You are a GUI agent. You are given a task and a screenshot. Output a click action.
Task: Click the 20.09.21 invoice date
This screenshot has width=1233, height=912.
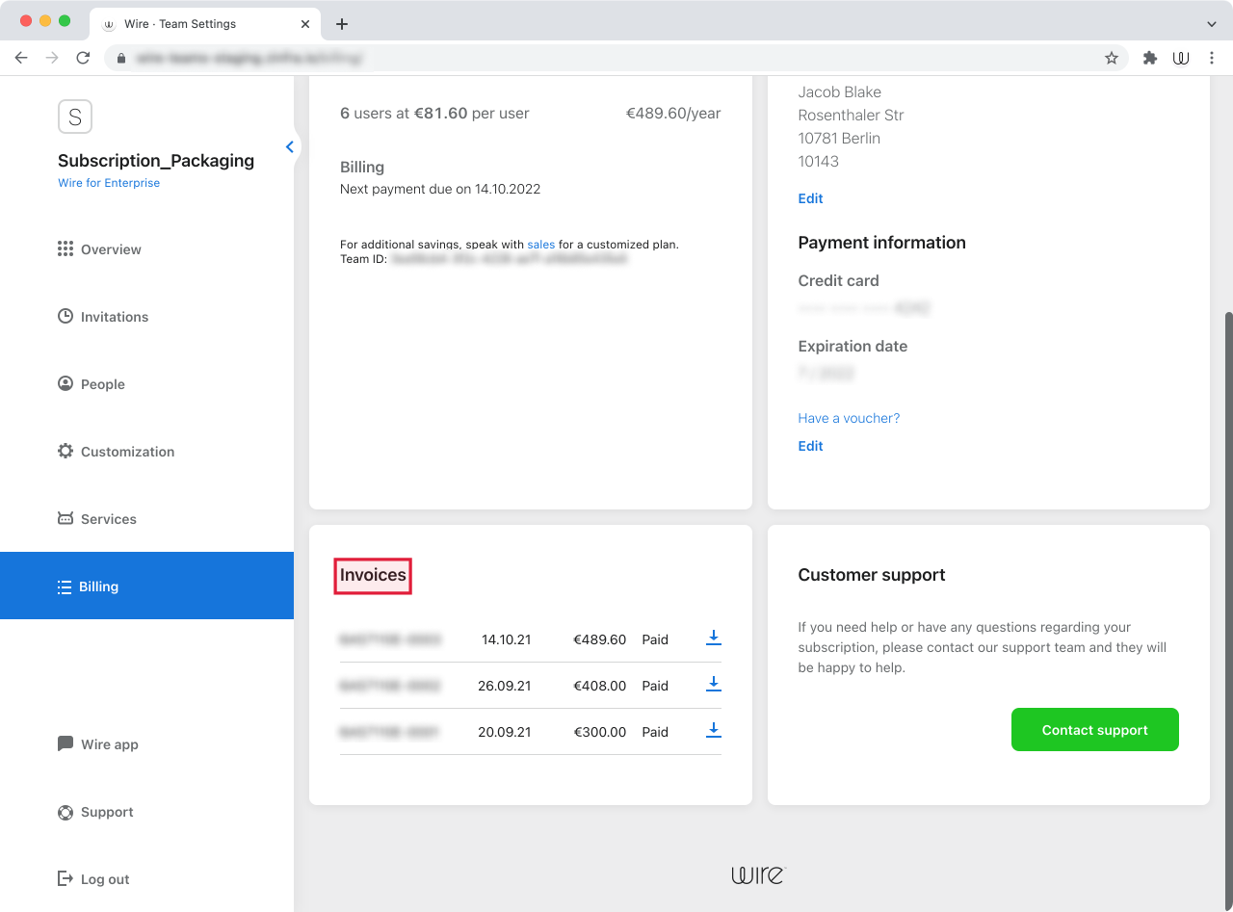tap(504, 732)
